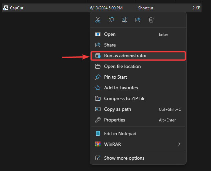Click the Cut scissors icon
This screenshot has height=171, width=211.
(x=98, y=20)
